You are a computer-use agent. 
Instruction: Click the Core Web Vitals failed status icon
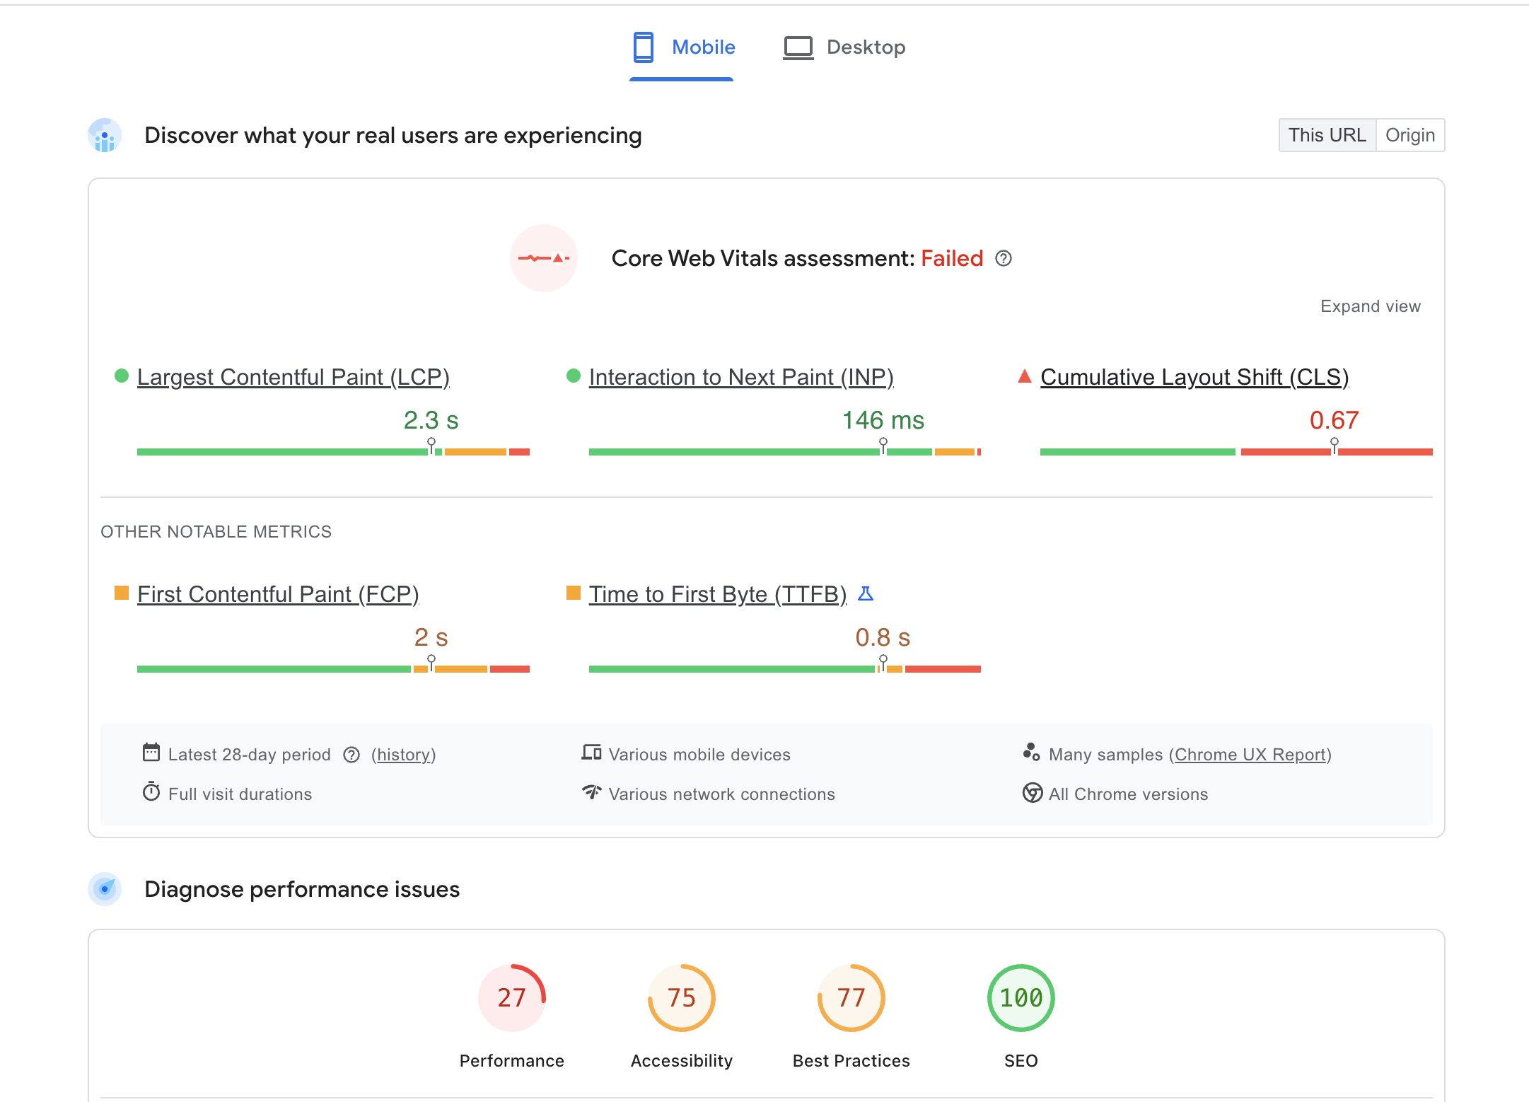pyautogui.click(x=544, y=258)
